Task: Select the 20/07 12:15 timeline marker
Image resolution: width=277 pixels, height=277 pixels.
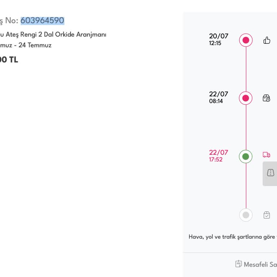Action: [246, 40]
